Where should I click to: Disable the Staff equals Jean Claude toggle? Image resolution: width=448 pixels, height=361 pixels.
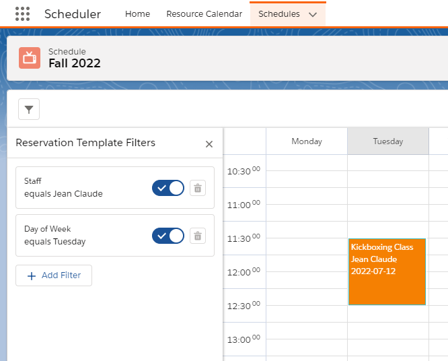[168, 188]
